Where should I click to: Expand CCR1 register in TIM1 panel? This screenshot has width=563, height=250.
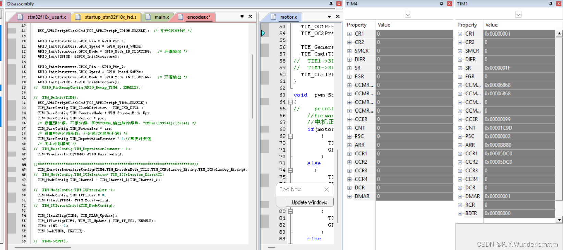(460, 154)
